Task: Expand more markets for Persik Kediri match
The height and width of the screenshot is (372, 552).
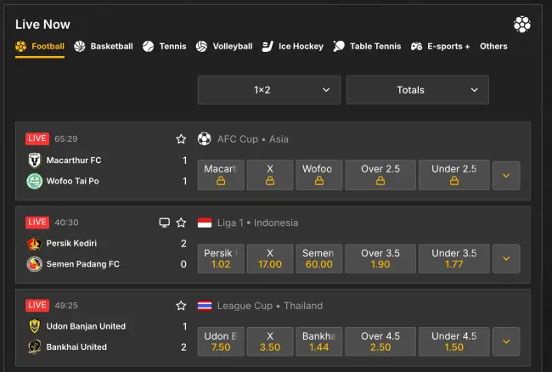Action: click(506, 258)
